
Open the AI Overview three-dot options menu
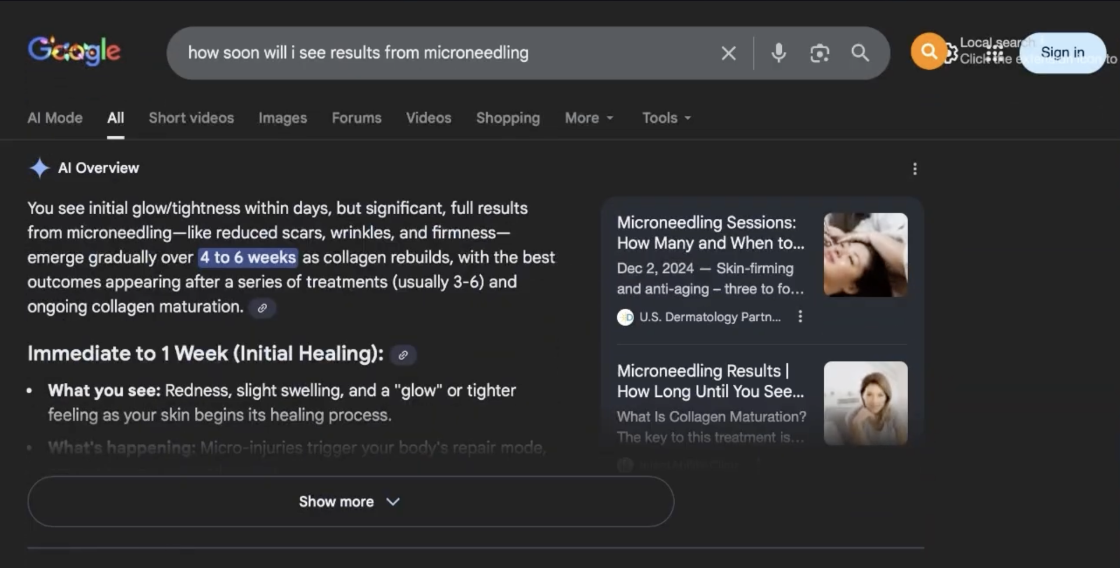(915, 169)
